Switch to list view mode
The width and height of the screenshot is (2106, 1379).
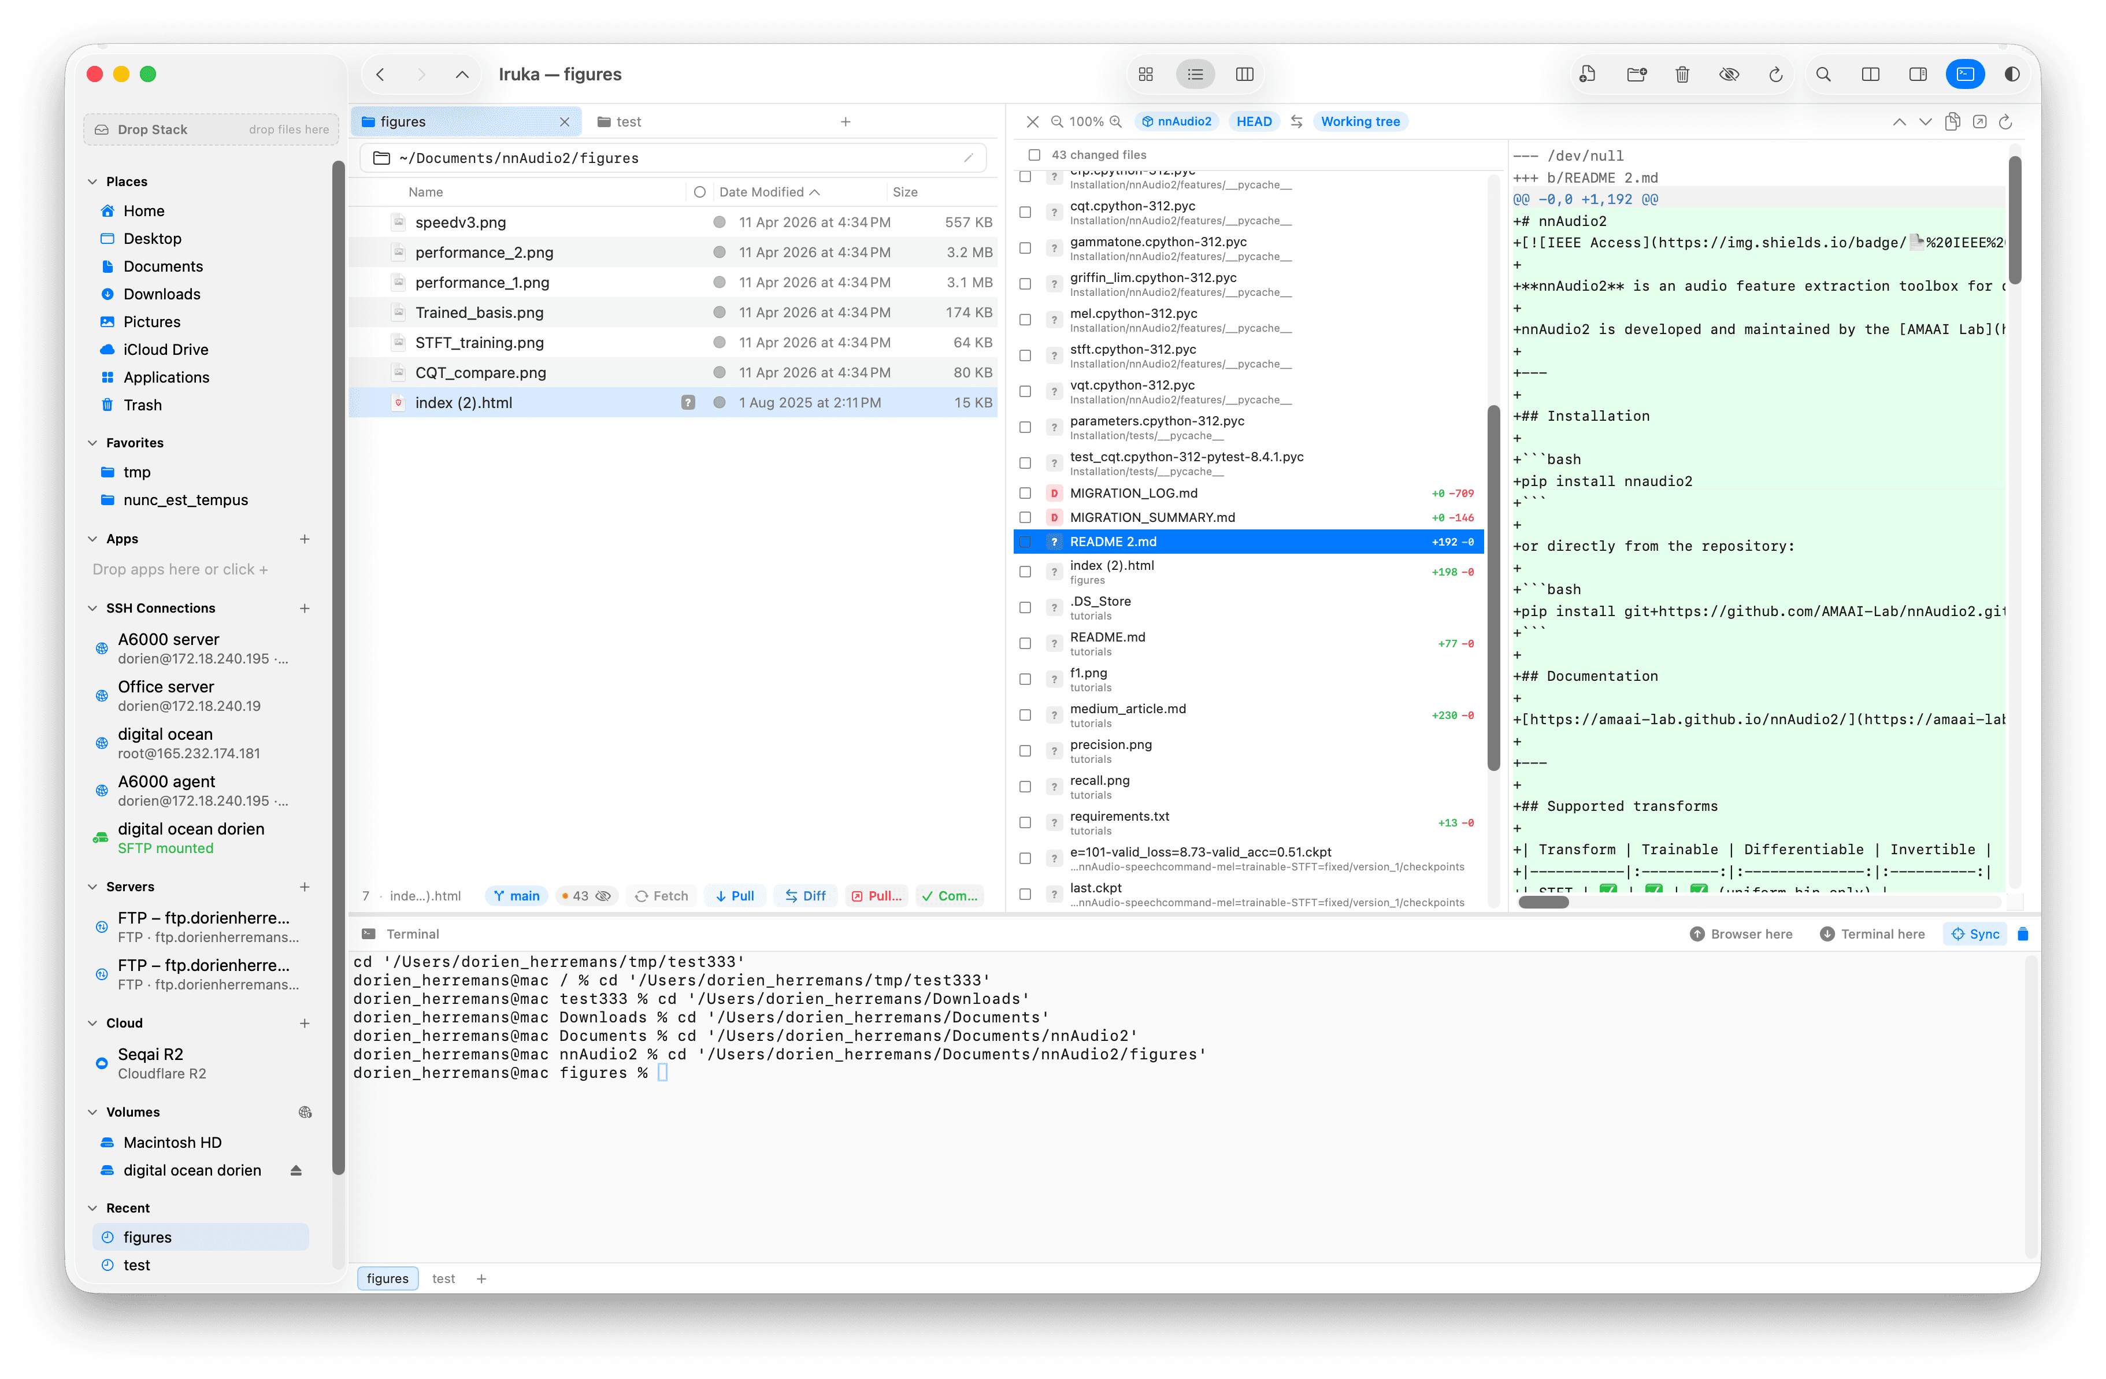[x=1196, y=75]
